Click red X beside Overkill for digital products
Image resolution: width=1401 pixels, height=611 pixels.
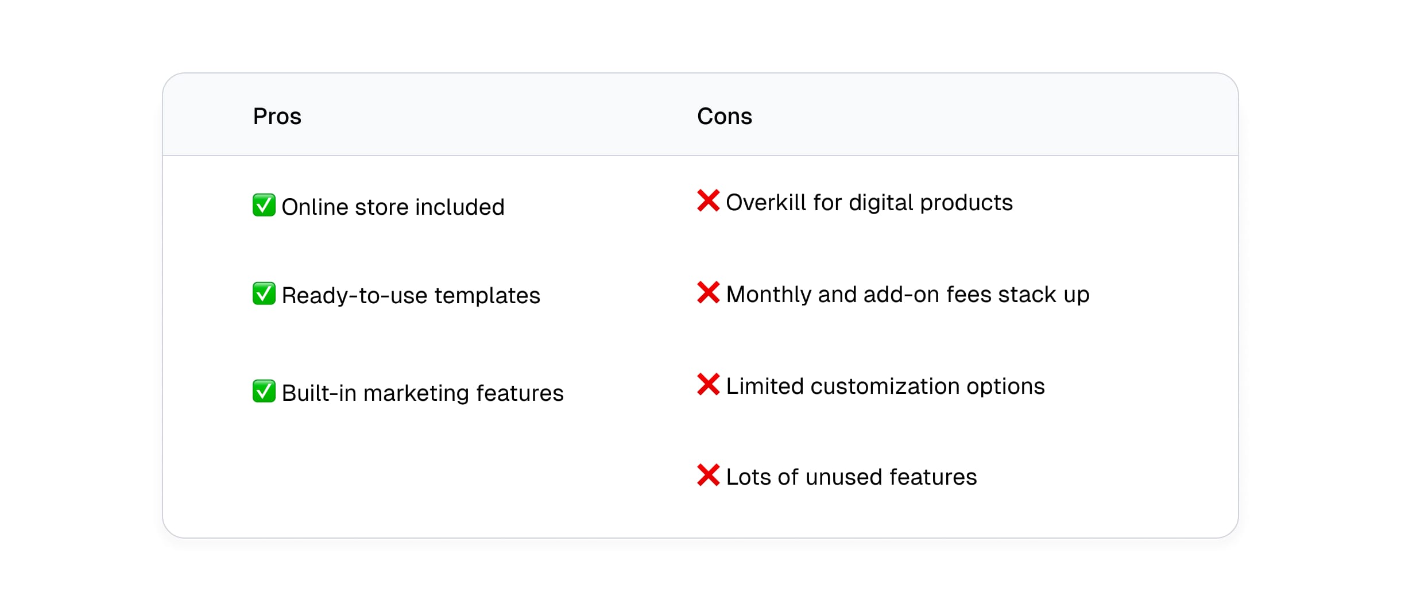[x=708, y=200]
